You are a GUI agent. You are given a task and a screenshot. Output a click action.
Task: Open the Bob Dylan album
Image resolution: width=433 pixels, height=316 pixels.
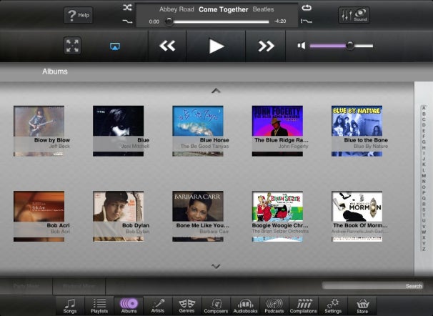click(119, 217)
